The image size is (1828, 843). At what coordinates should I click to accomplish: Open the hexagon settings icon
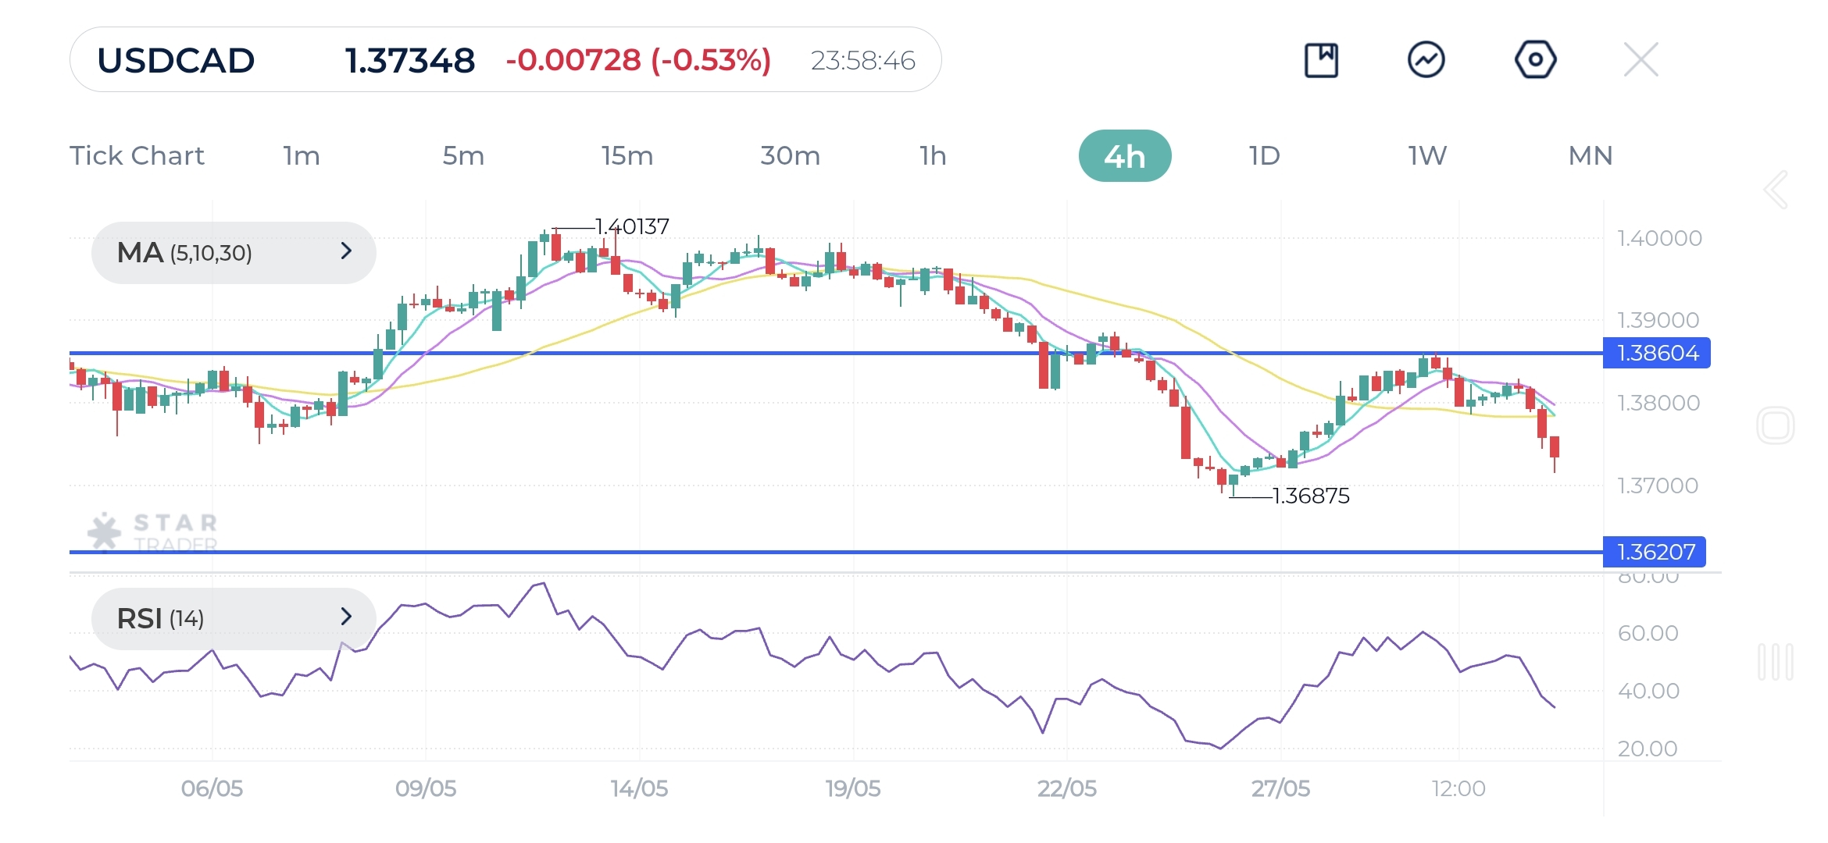[1535, 60]
